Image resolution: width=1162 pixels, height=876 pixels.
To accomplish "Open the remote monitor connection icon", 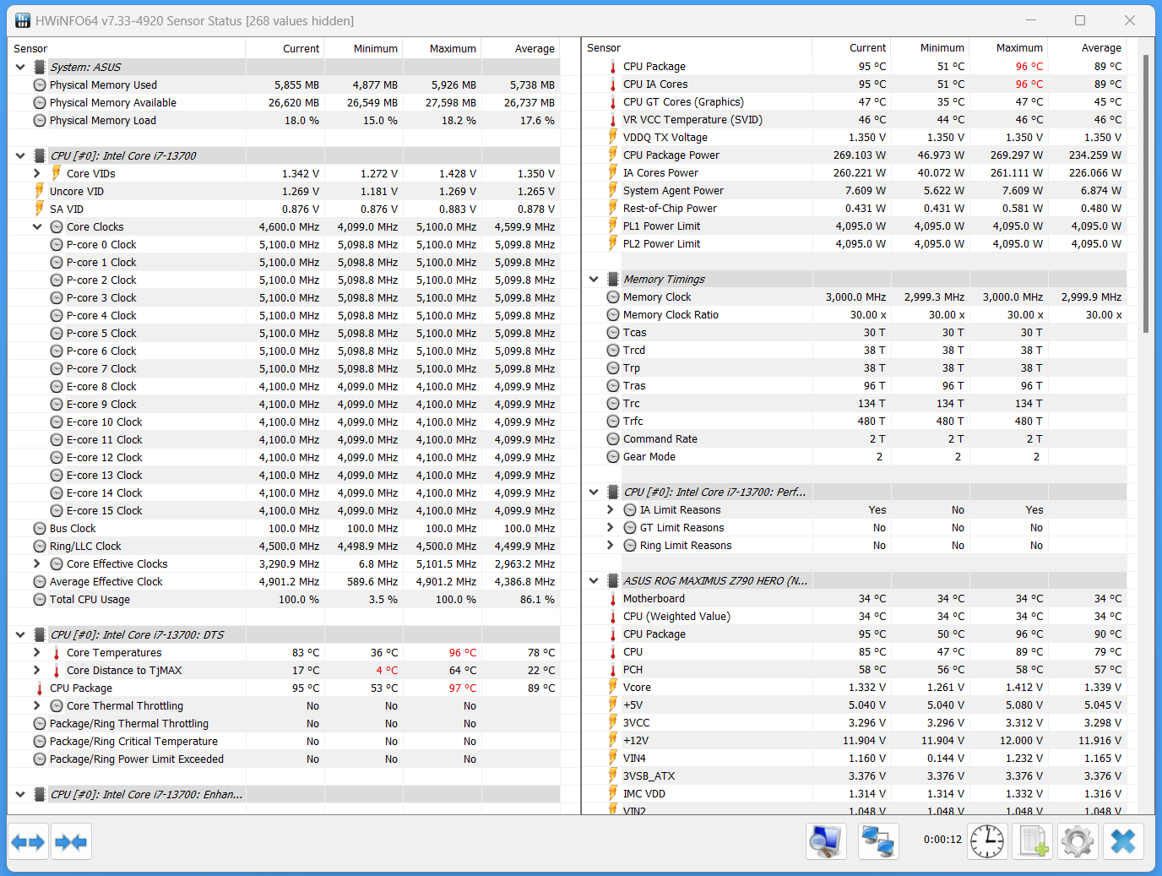I will click(x=826, y=841).
